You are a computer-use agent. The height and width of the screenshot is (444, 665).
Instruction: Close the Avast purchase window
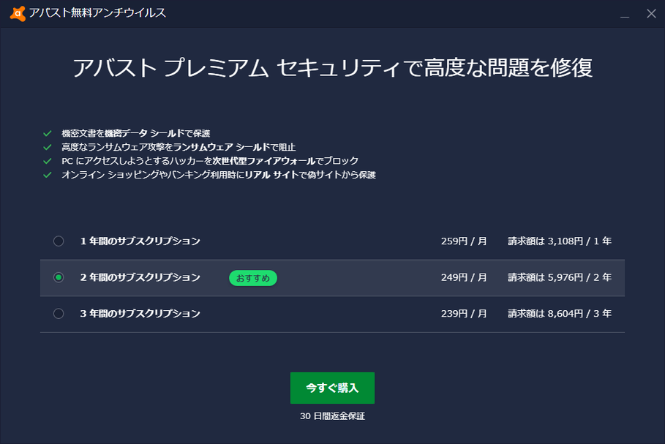tap(651, 14)
